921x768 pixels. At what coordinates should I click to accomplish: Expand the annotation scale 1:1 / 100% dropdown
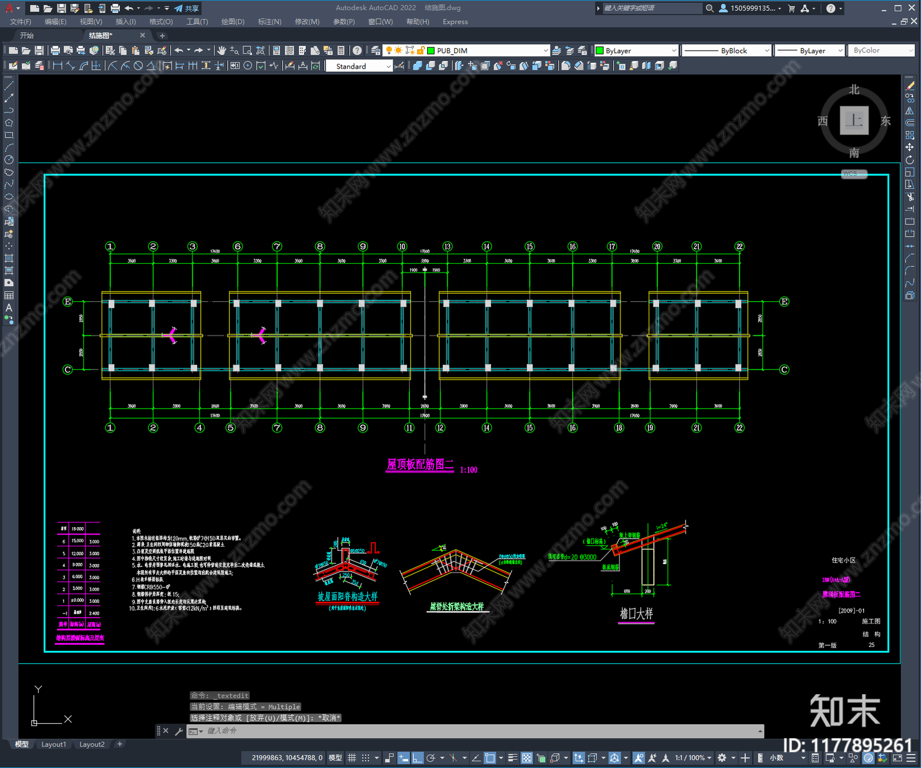coord(694,758)
